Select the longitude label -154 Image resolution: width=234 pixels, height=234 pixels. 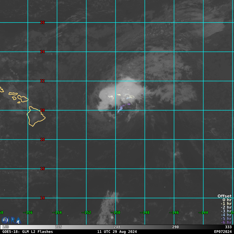[x=57, y=213]
